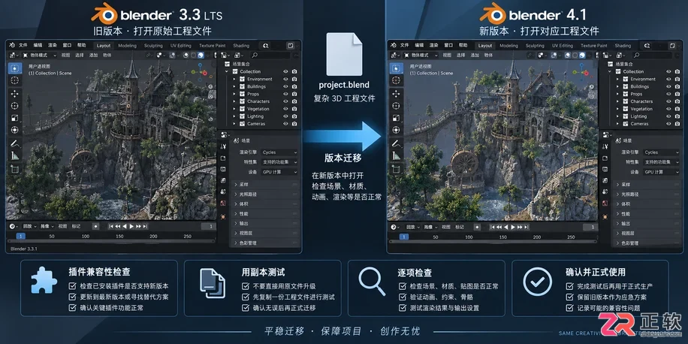Screen dimensions: 688x344
Task: Toggle Props eye visibility in Blender 3.3 window
Action: 285,94
